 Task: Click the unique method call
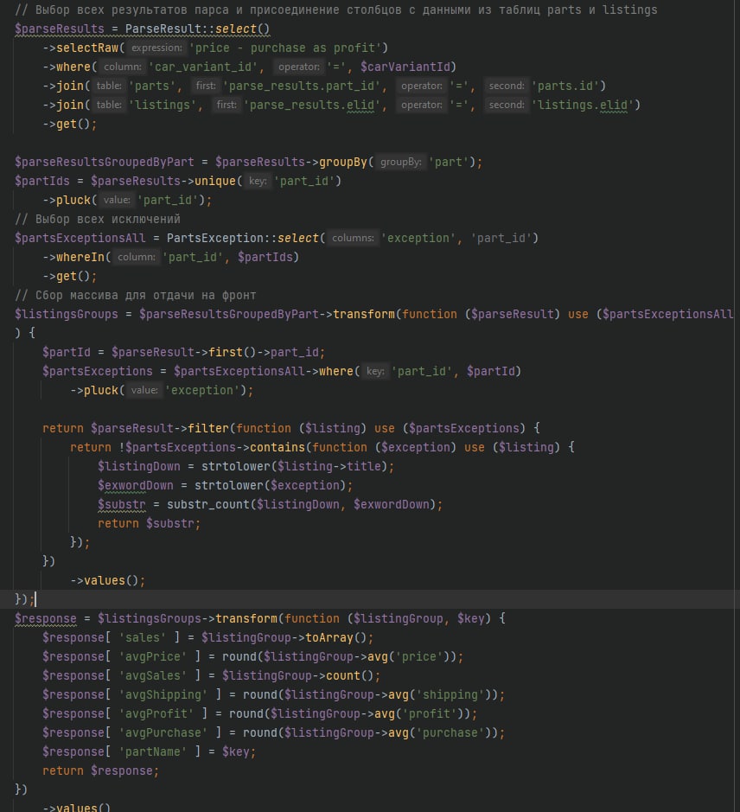[215, 182]
